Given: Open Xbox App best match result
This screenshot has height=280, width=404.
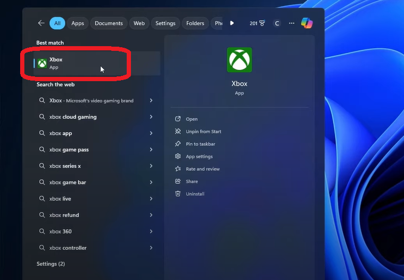Looking at the screenshot, I should tap(97, 63).
